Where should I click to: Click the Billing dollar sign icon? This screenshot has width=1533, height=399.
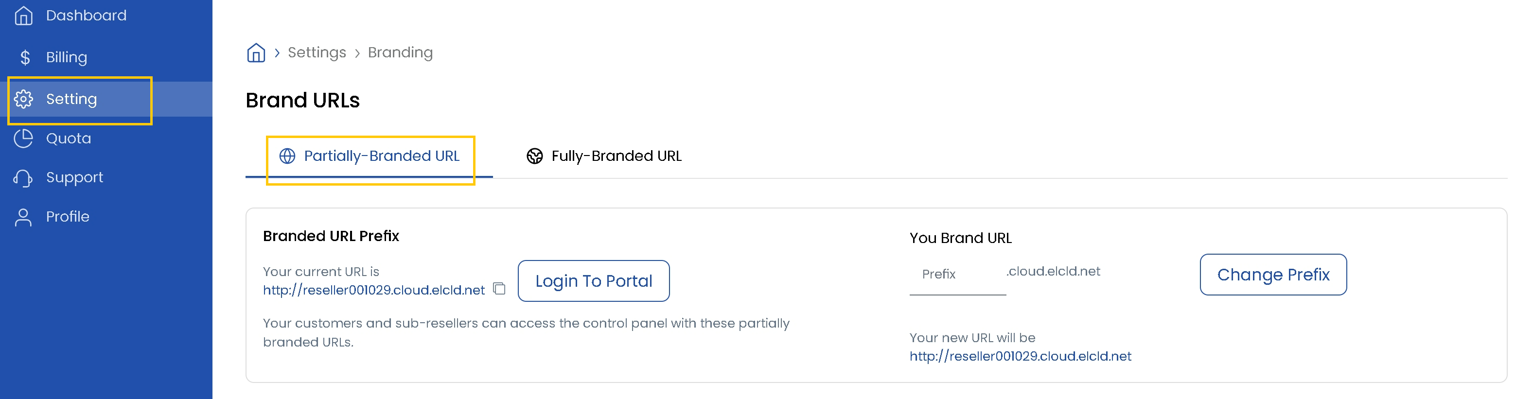[x=24, y=57]
